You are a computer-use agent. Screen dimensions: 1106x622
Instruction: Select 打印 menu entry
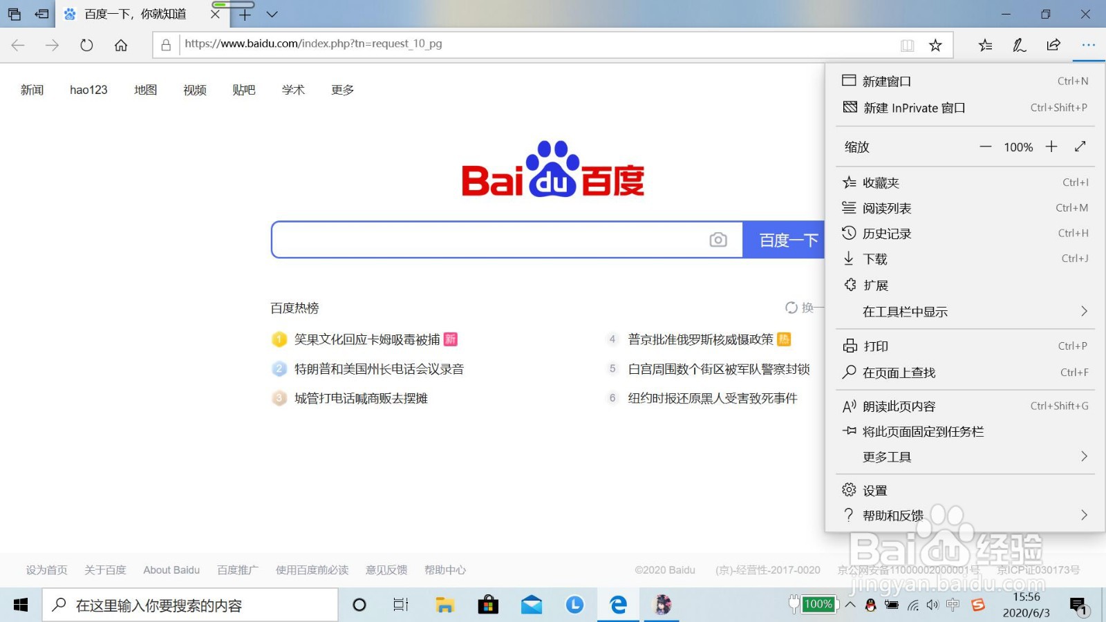965,346
